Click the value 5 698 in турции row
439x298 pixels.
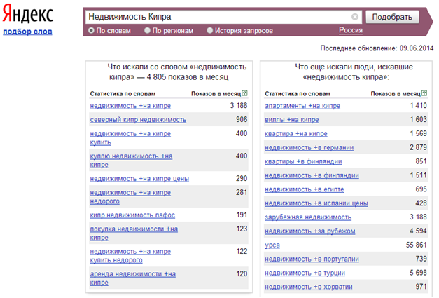point(418,273)
